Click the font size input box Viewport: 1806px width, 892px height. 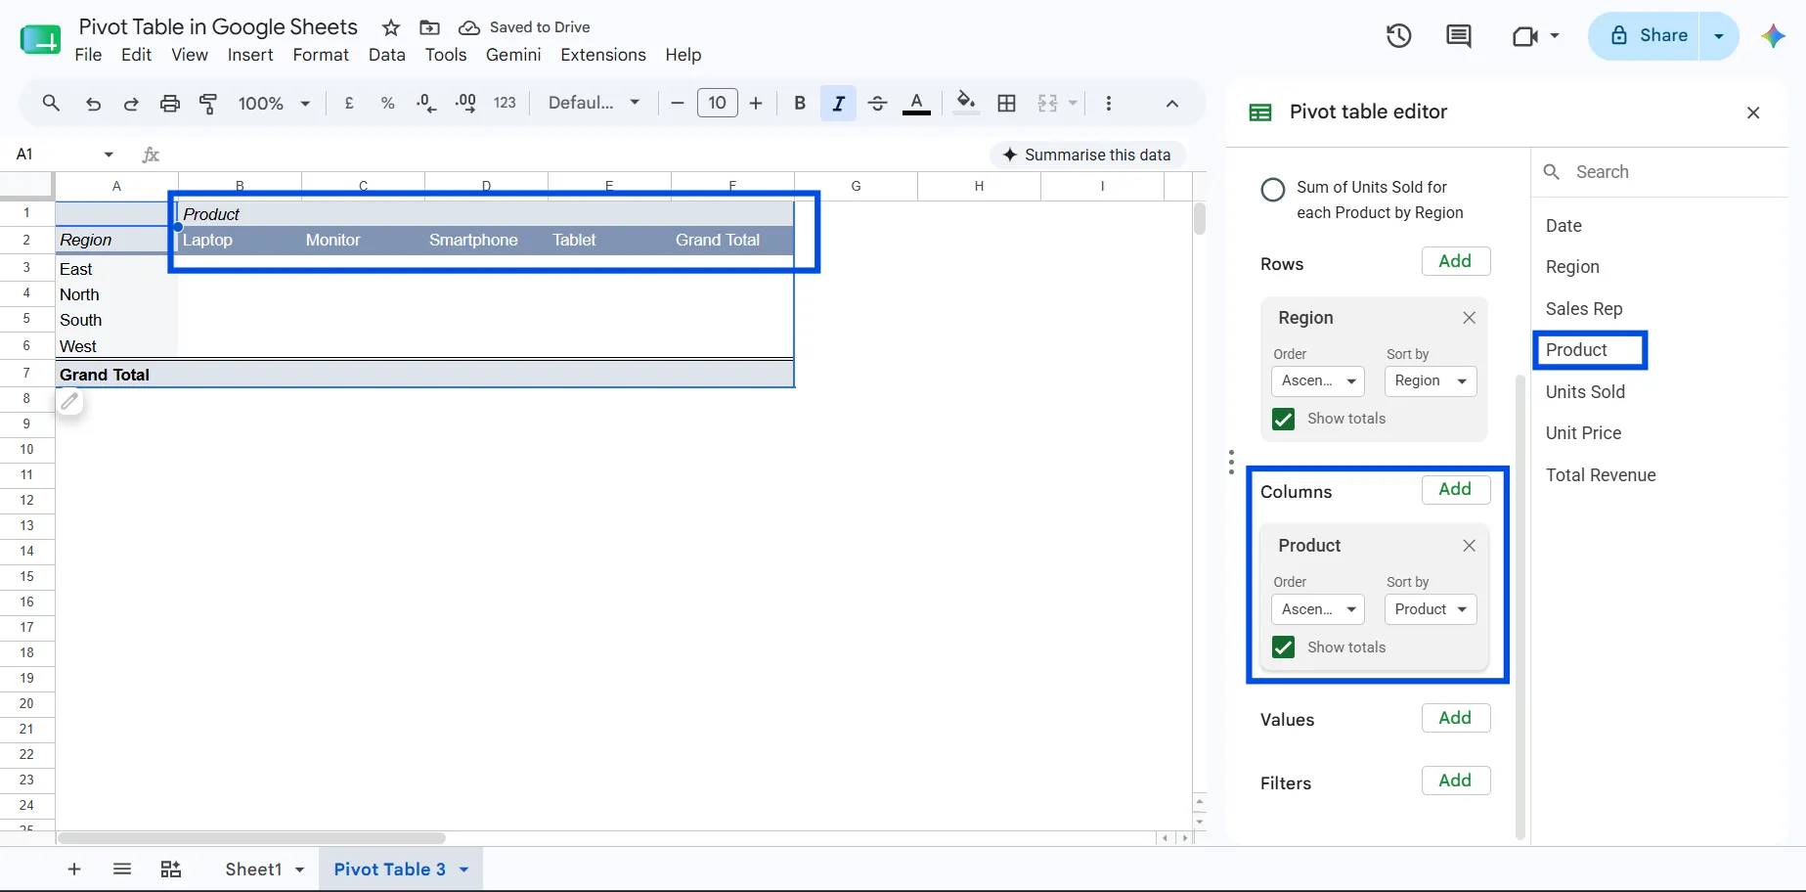click(717, 103)
